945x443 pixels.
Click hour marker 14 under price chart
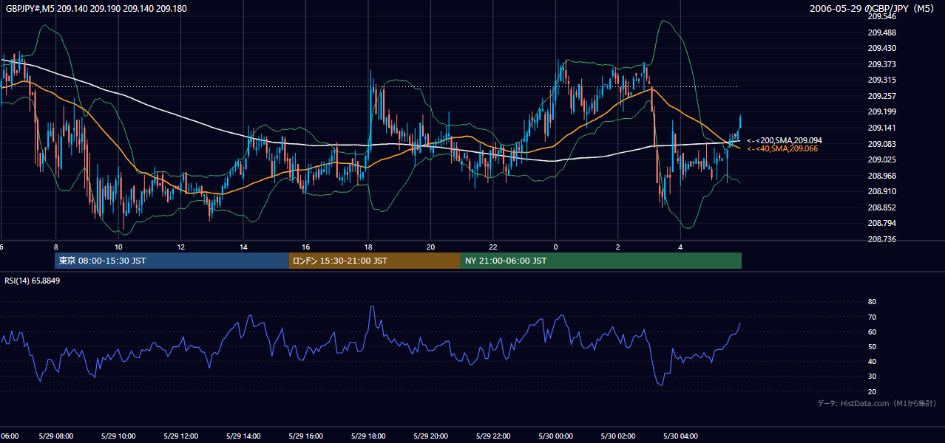coord(243,247)
